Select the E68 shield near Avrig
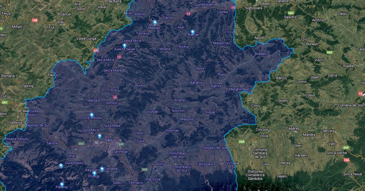 point(145,170)
